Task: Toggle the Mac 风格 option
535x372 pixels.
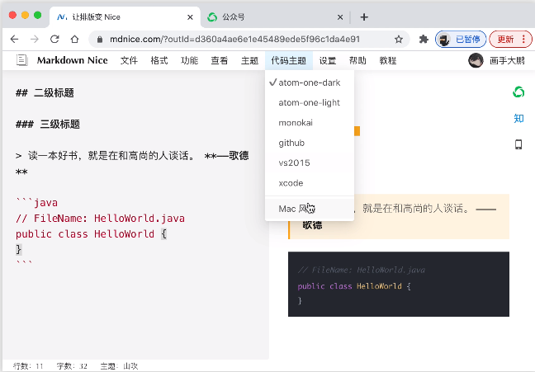Action: (x=310, y=209)
